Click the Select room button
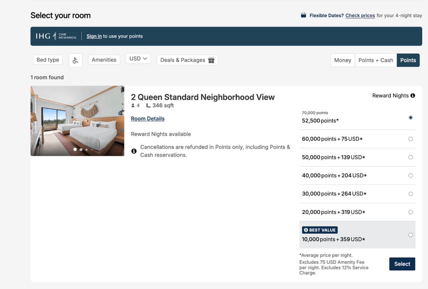Screen dimensions: 428x289 point(402,264)
